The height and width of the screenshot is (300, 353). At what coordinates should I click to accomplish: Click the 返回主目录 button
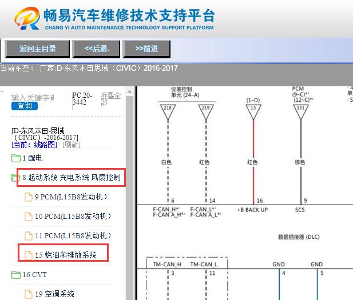click(37, 49)
